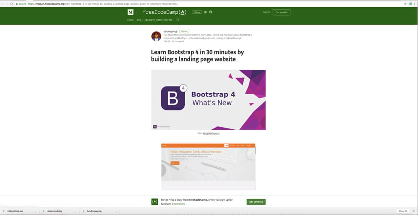This screenshot has width=418, height=215.
Task: Click the article headline text
Action: pos(198,56)
